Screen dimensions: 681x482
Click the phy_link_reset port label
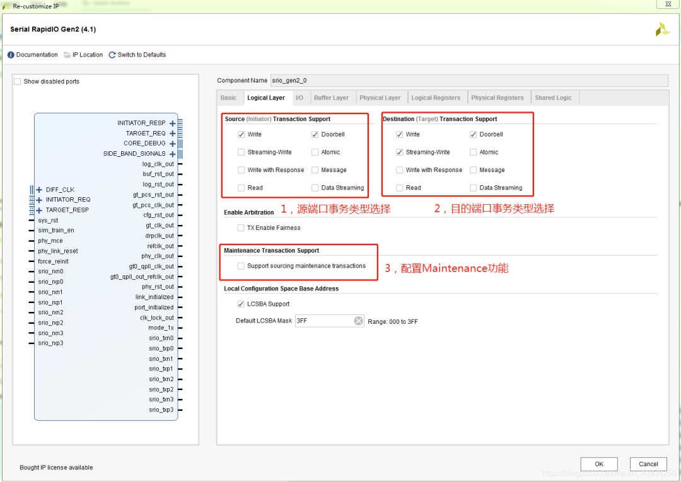coord(58,251)
